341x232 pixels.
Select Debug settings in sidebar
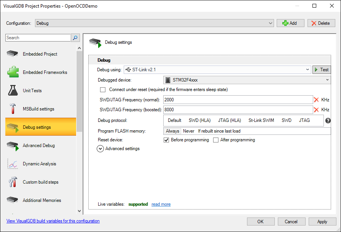41,126
